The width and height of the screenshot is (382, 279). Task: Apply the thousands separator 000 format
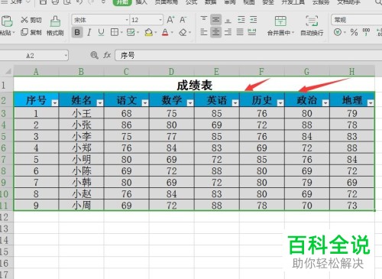click(366, 32)
